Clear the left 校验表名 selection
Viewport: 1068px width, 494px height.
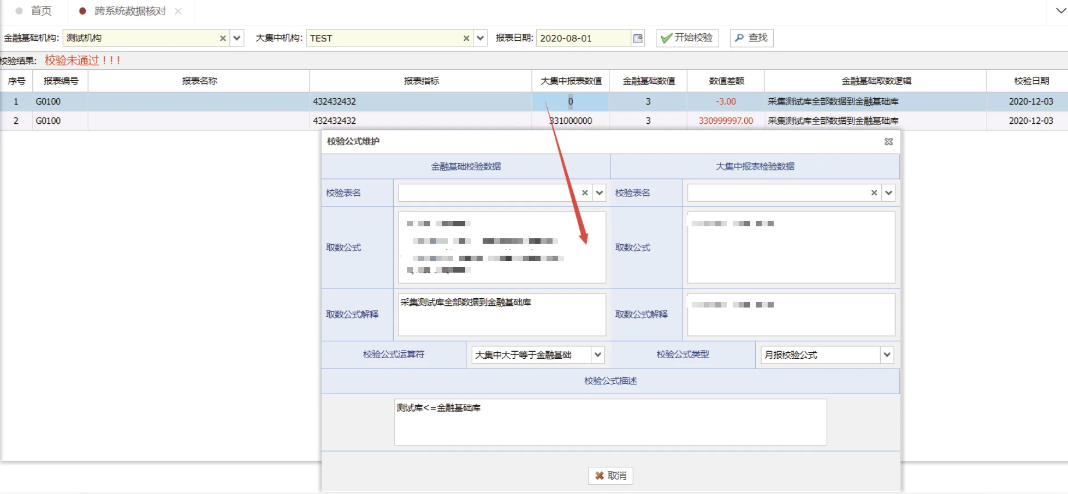coord(585,193)
